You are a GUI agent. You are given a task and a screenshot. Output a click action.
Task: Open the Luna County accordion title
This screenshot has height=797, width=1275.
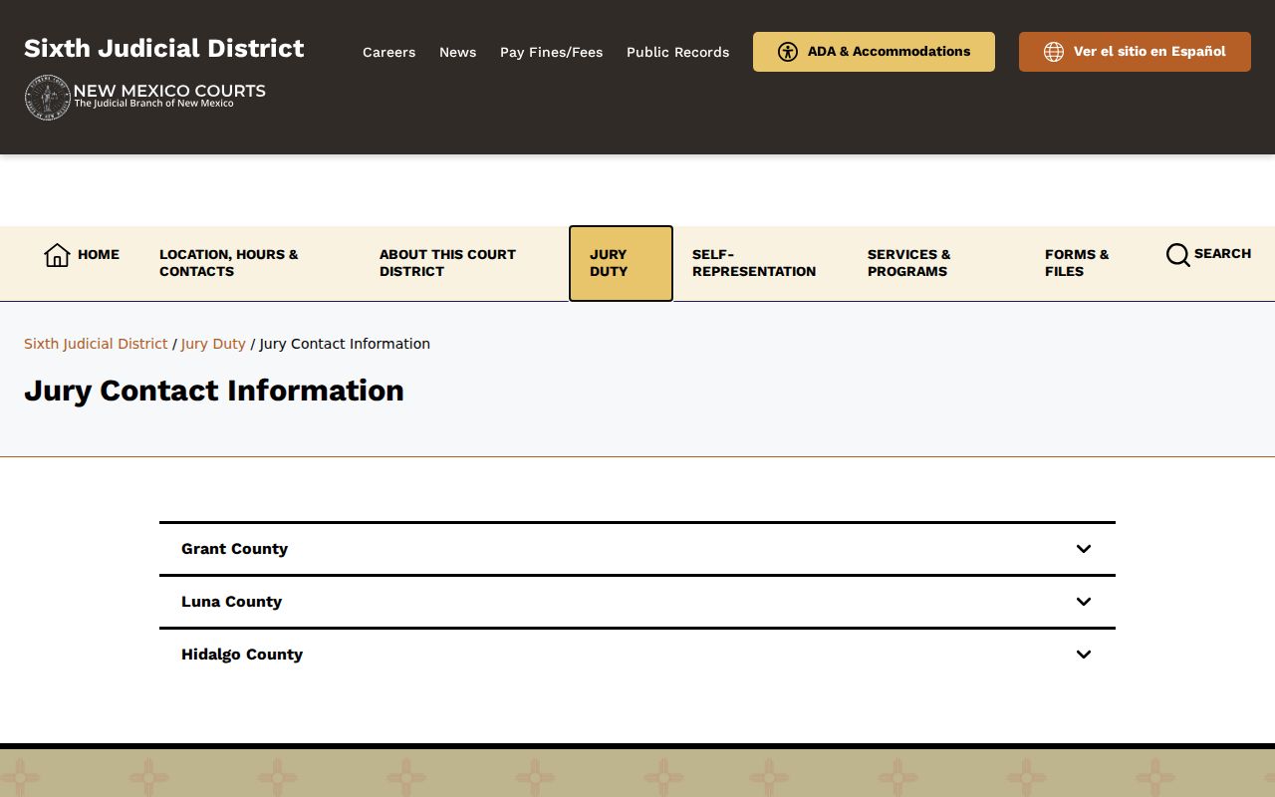tap(231, 602)
